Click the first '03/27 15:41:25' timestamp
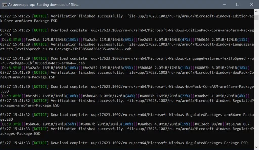Viewport: 259px width, 150px height. [15, 16]
